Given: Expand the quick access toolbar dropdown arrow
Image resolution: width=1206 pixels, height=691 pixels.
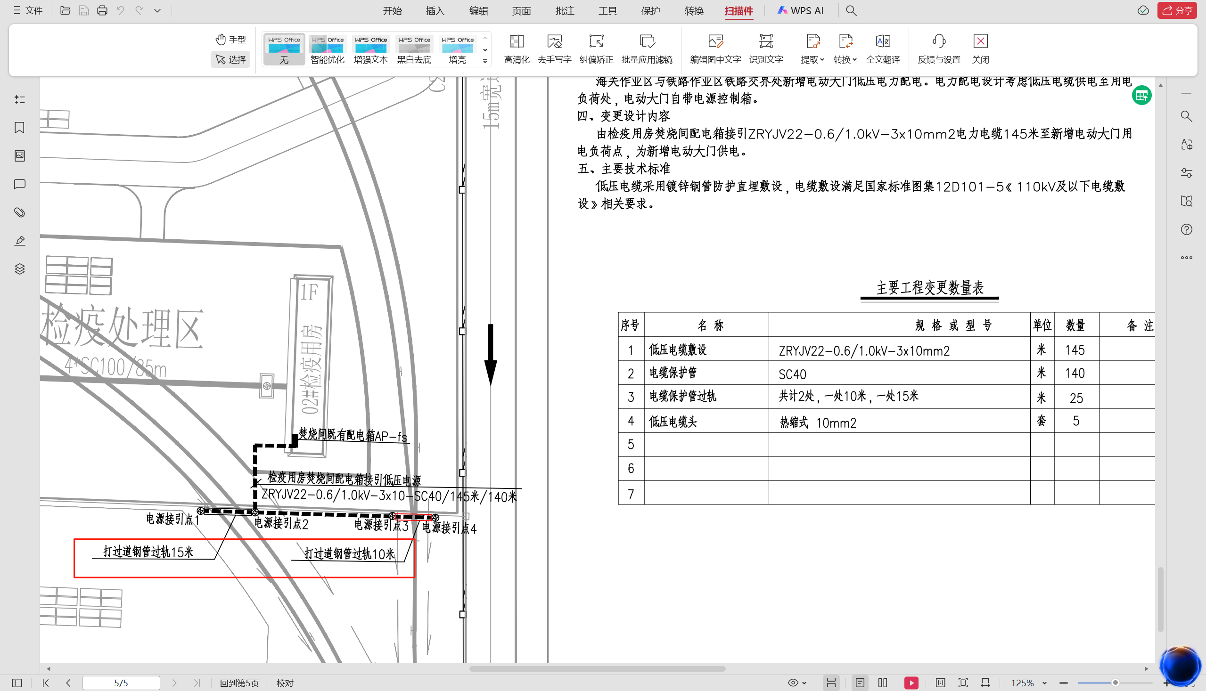Looking at the screenshot, I should [x=157, y=10].
